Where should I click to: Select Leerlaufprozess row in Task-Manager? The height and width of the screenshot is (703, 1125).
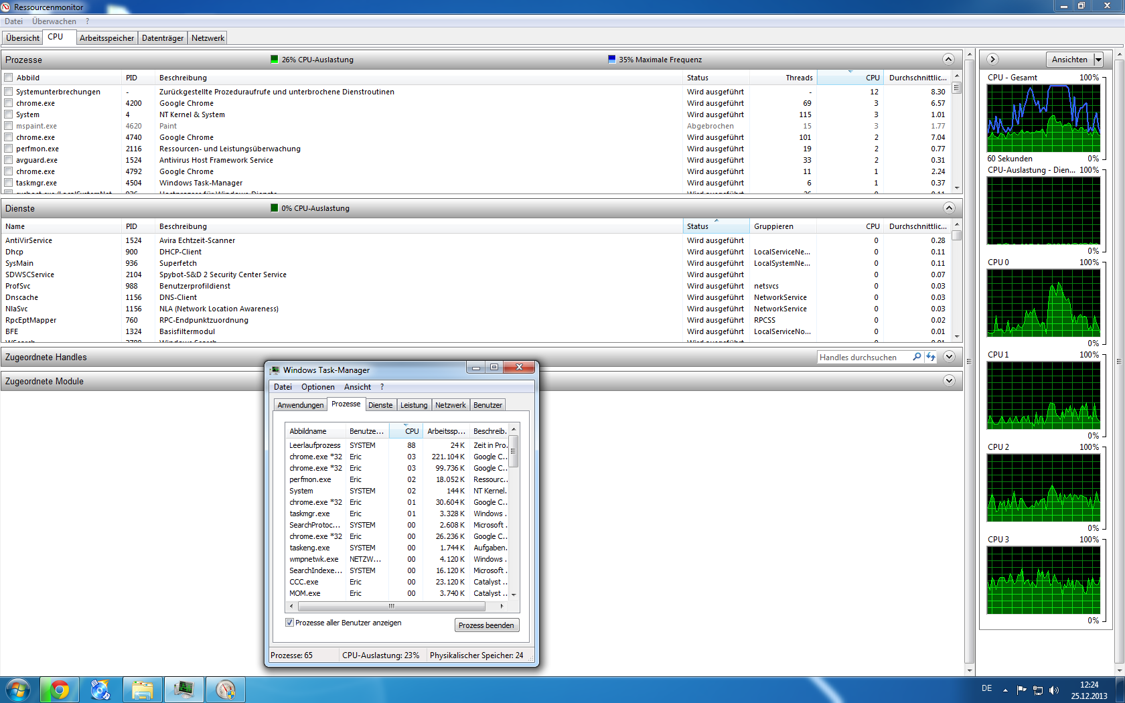coord(396,445)
